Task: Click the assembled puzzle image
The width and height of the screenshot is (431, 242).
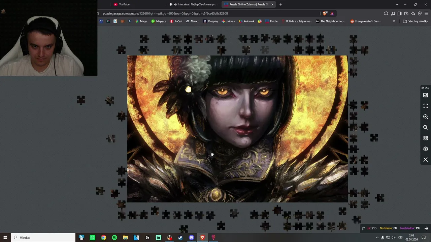Action: [x=237, y=129]
